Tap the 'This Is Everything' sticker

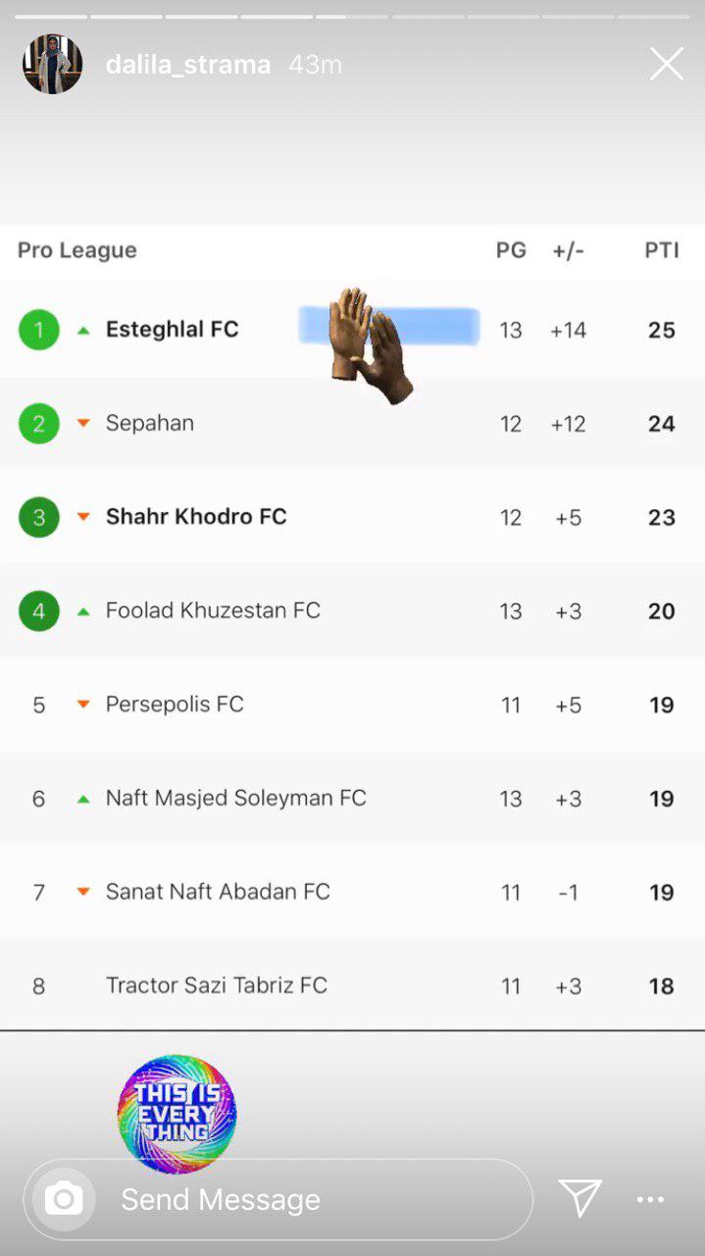pyautogui.click(x=176, y=1115)
